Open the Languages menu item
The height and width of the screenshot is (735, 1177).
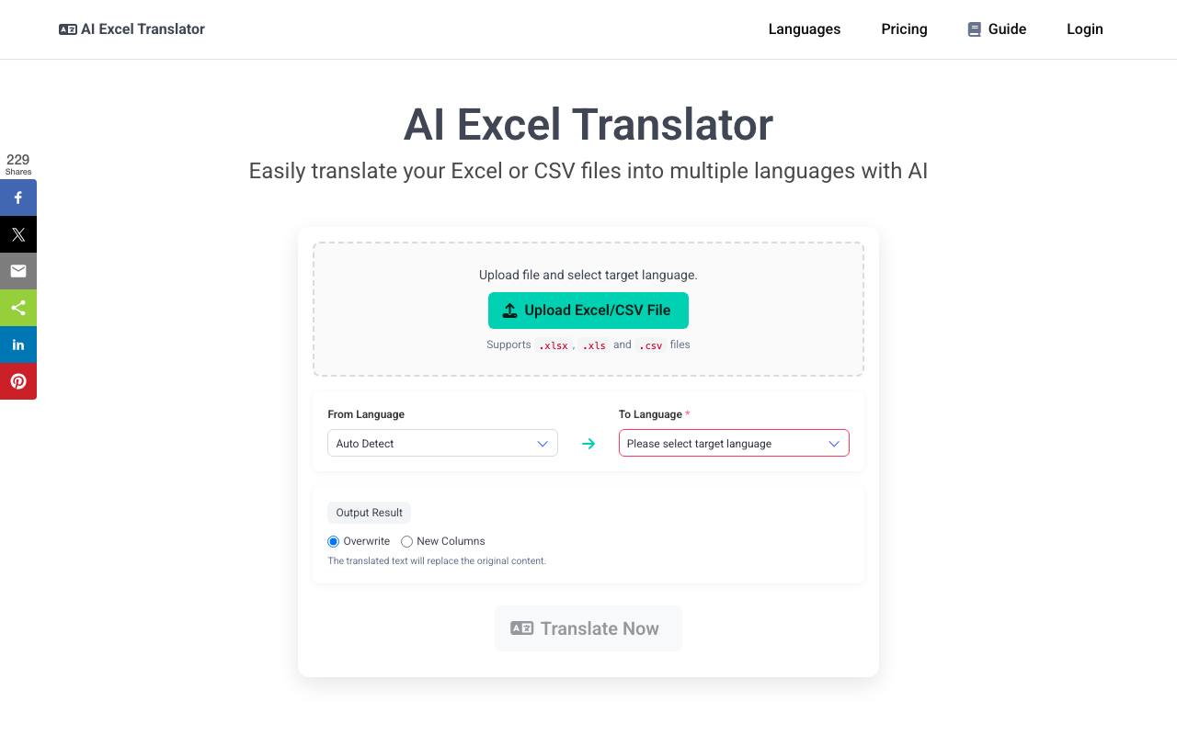805,29
